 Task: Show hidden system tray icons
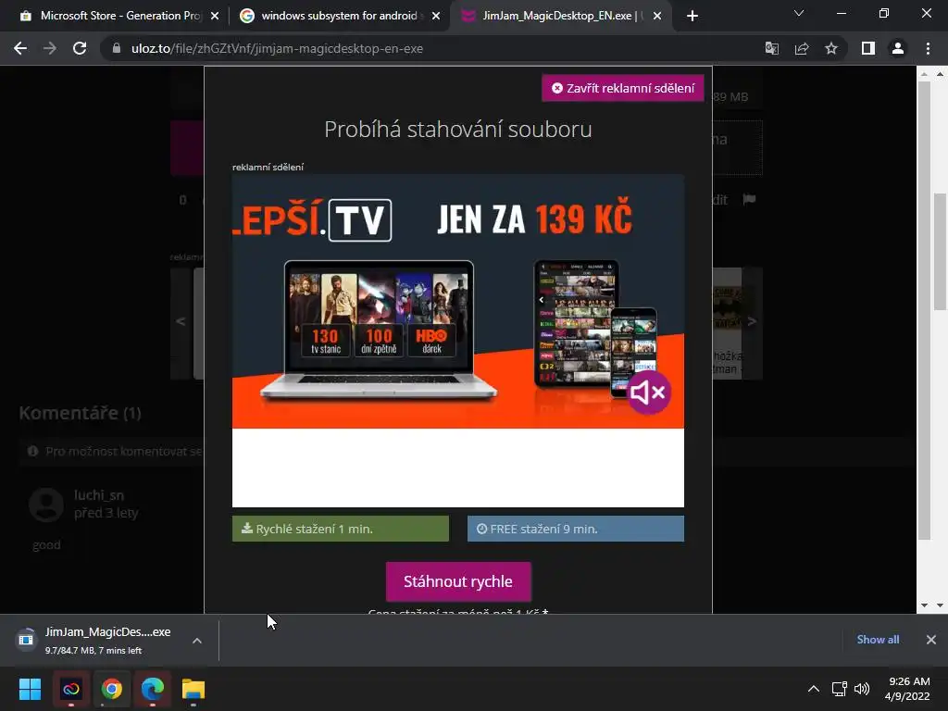point(814,689)
